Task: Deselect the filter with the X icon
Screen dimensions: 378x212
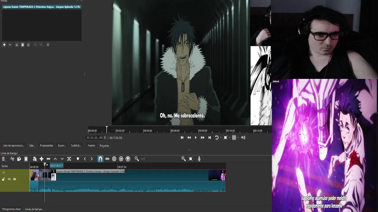Action: tap(48, 45)
